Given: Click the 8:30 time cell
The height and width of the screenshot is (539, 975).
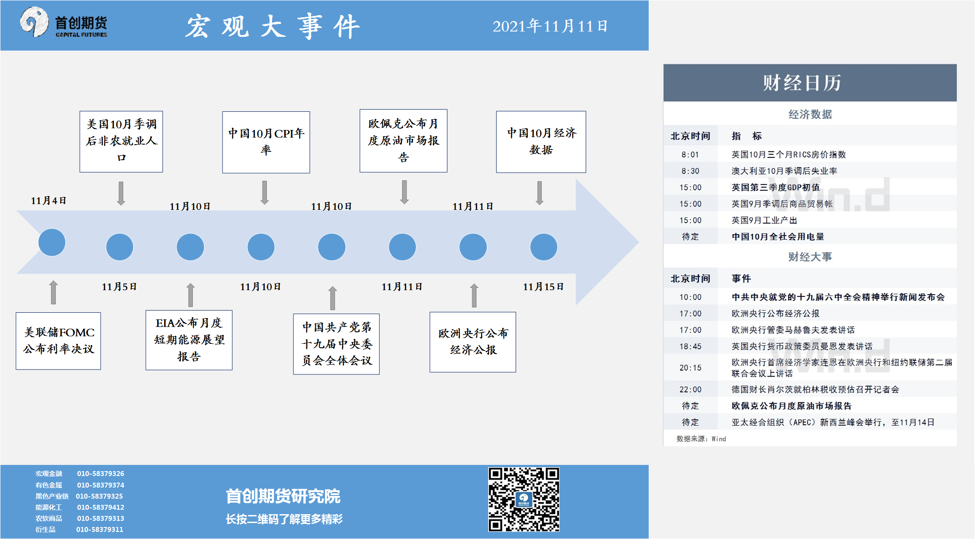Looking at the screenshot, I should point(690,171).
